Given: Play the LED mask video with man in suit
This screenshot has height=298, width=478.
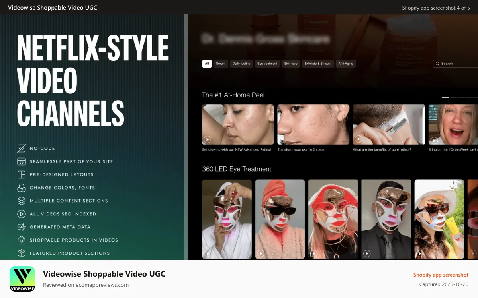Looking at the screenshot, I should [367, 253].
